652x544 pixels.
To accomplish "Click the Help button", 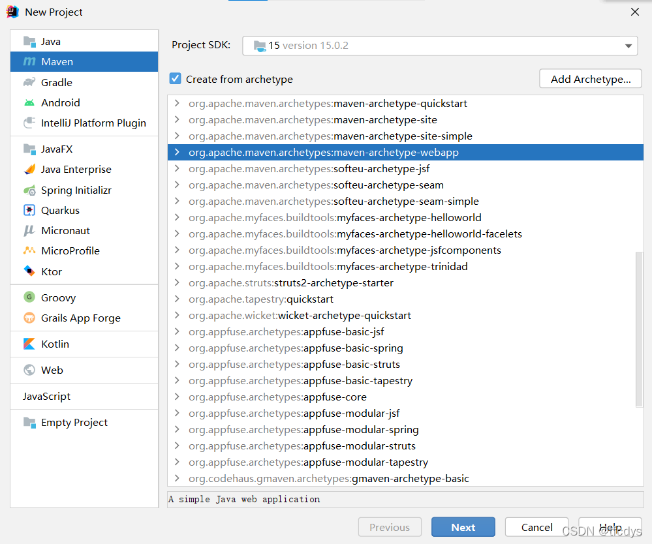I will (610, 527).
